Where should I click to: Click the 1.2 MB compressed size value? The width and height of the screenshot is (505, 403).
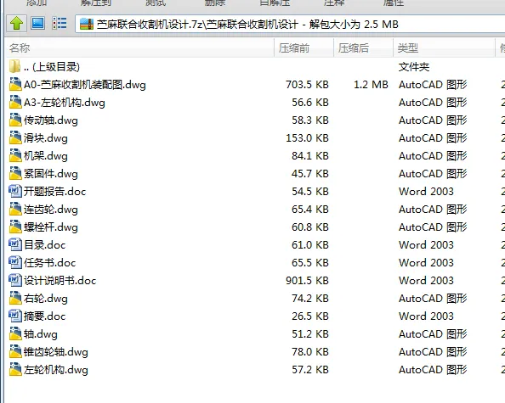coord(371,85)
